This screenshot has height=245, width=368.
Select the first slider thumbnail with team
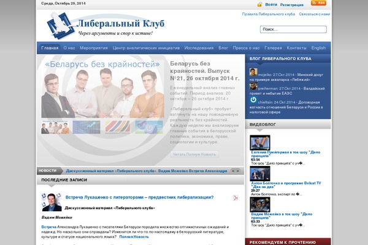click(55, 127)
